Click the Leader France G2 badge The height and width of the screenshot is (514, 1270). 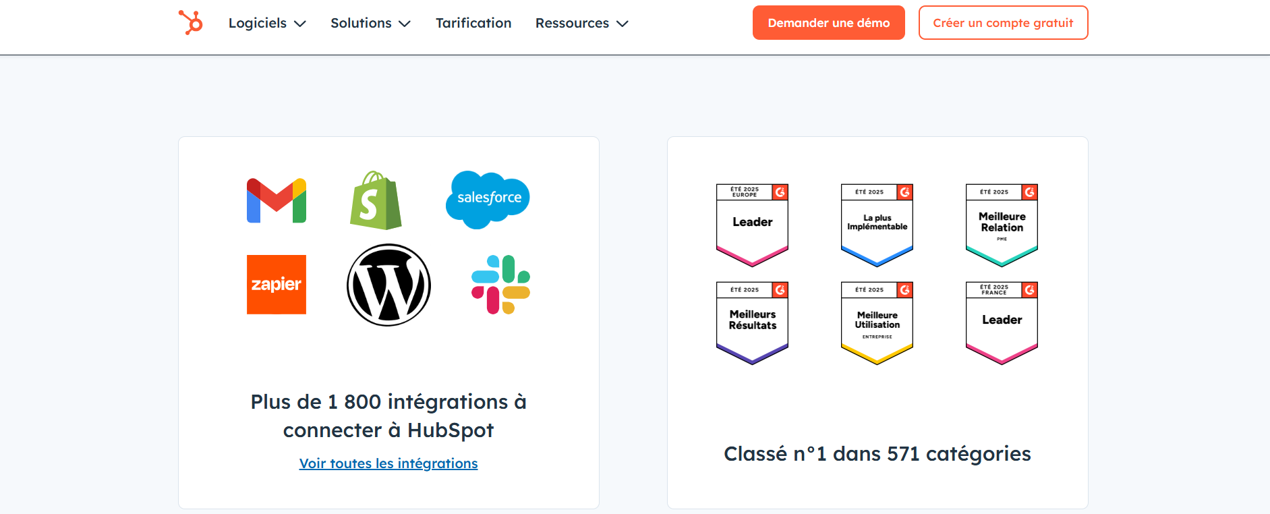1002,322
